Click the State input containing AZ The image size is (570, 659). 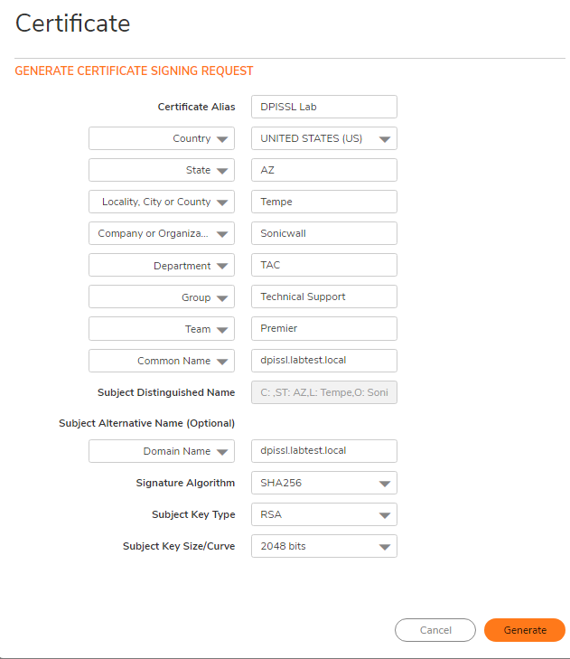click(323, 170)
